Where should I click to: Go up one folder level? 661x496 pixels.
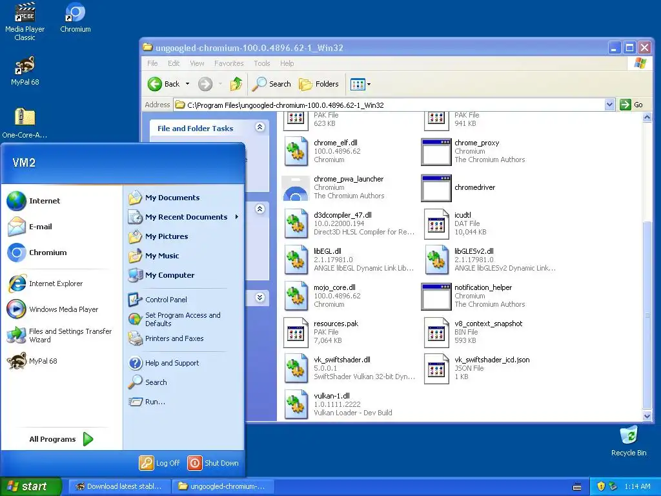pos(236,84)
